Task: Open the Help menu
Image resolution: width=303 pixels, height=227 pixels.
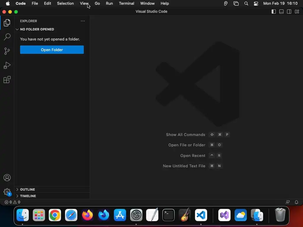Action: pos(165,4)
